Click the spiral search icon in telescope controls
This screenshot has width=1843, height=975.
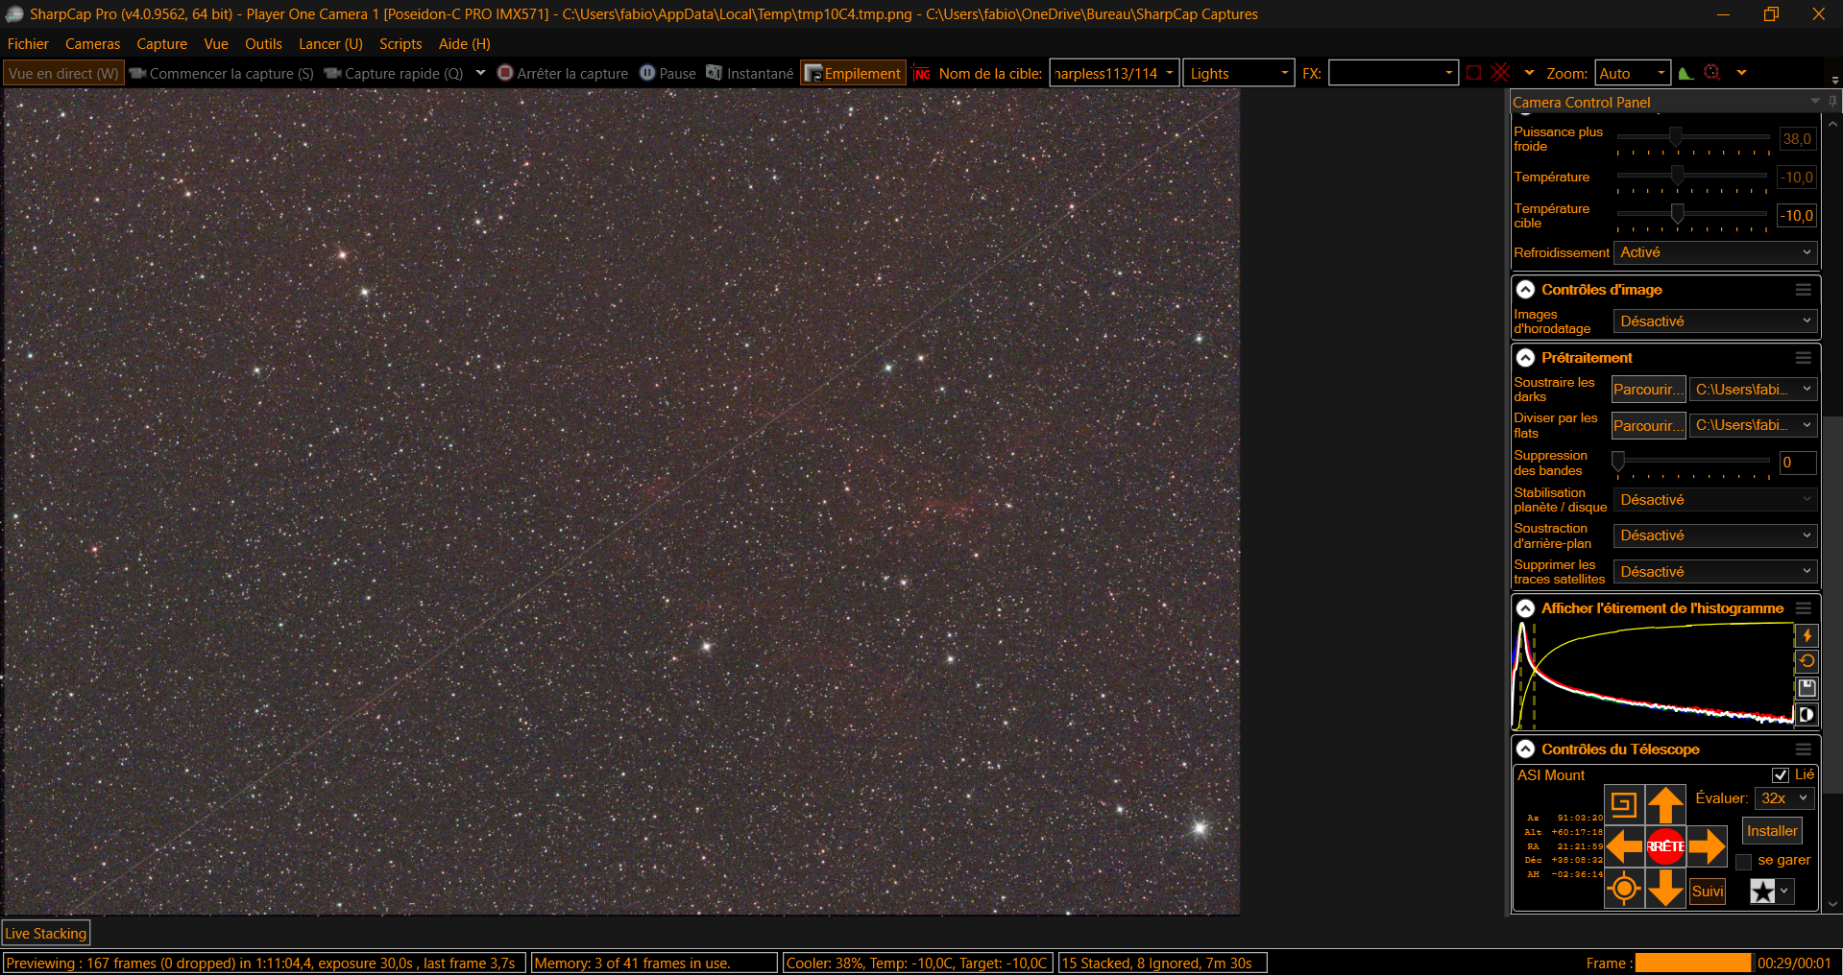click(x=1624, y=804)
